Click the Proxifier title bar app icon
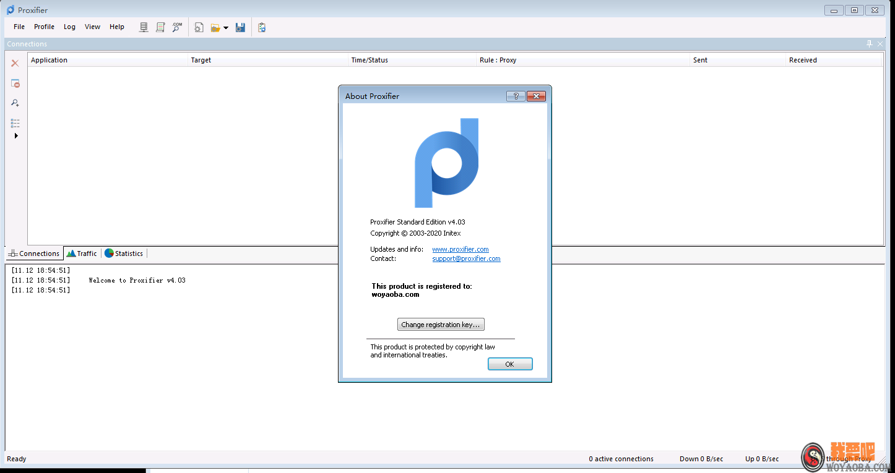The image size is (895, 473). (x=11, y=10)
